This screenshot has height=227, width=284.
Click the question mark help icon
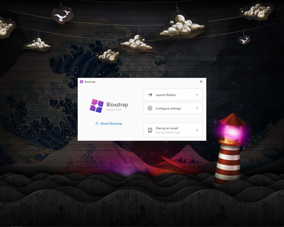point(150,130)
